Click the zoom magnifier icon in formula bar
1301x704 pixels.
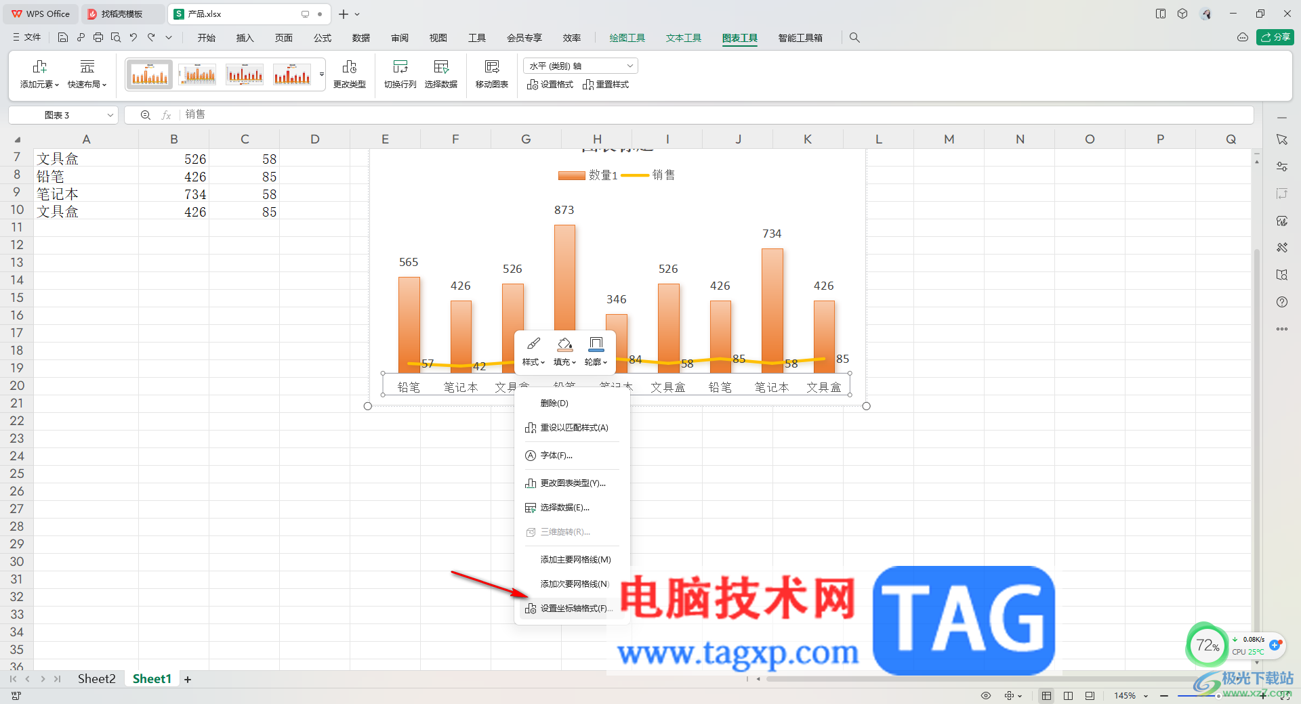tap(145, 115)
